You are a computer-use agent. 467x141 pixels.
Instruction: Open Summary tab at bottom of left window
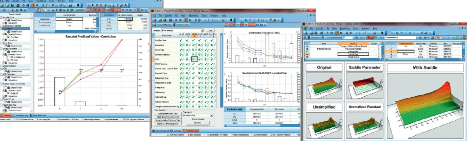pos(6,115)
